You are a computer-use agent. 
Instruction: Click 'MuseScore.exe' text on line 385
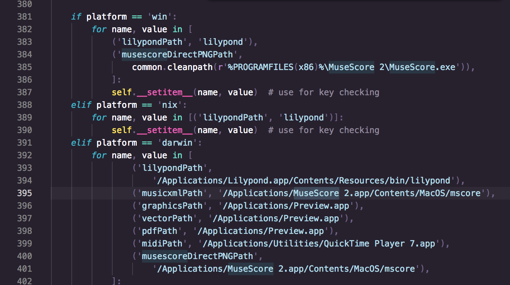tap(422, 67)
